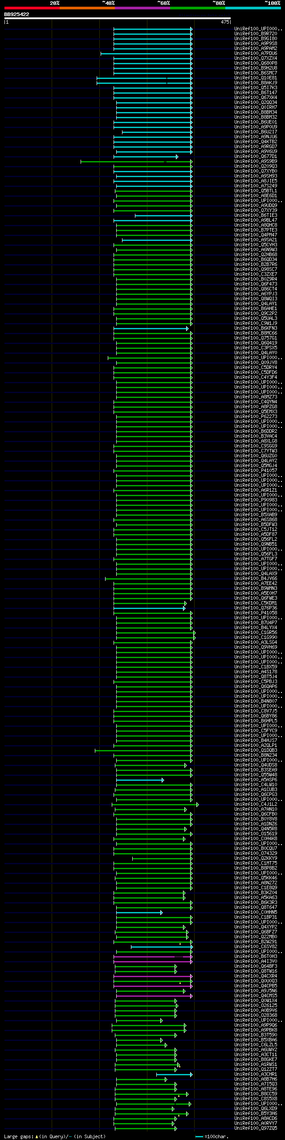Select the label UniRef100_Q5I7K3

[x=256, y=88]
